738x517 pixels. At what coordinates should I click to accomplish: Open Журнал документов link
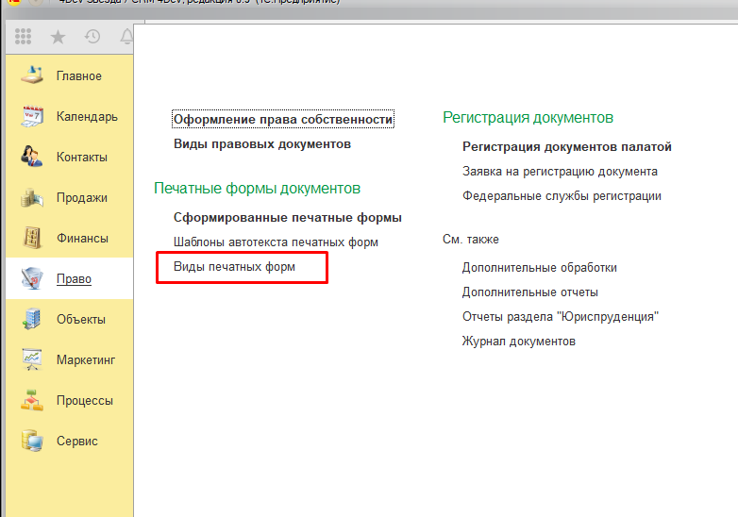click(x=518, y=342)
